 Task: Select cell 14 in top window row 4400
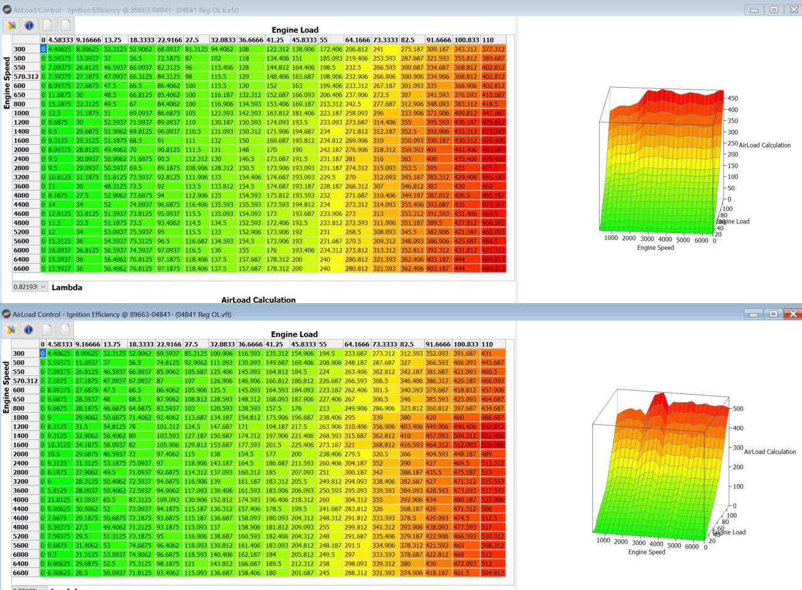click(x=60, y=204)
